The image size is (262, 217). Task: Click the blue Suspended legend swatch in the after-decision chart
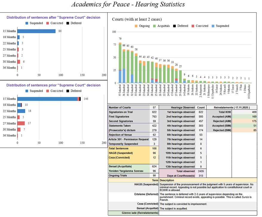click(27, 23)
